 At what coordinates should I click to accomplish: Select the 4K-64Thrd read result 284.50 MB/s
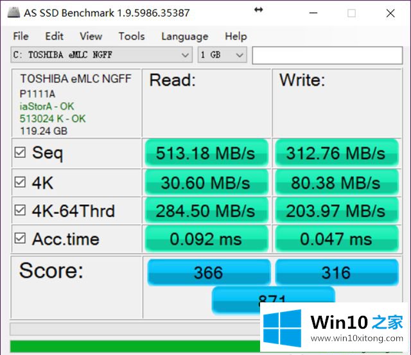(x=207, y=211)
